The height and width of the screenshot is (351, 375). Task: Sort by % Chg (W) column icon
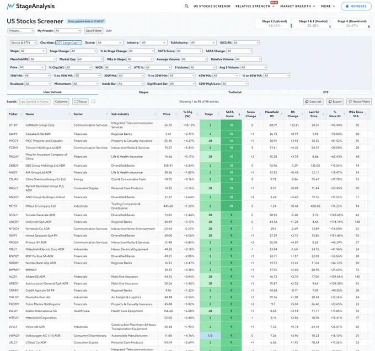click(197, 114)
